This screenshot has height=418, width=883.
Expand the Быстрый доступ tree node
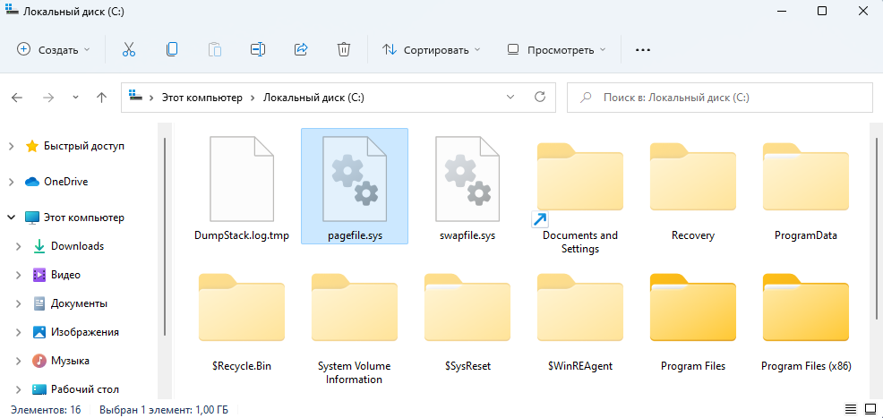tap(11, 146)
